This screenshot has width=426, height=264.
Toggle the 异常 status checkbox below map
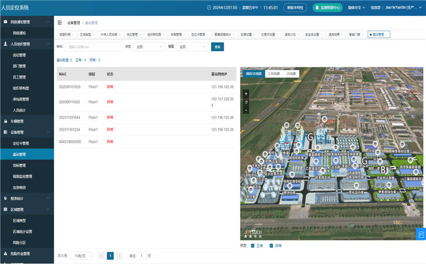(271, 246)
